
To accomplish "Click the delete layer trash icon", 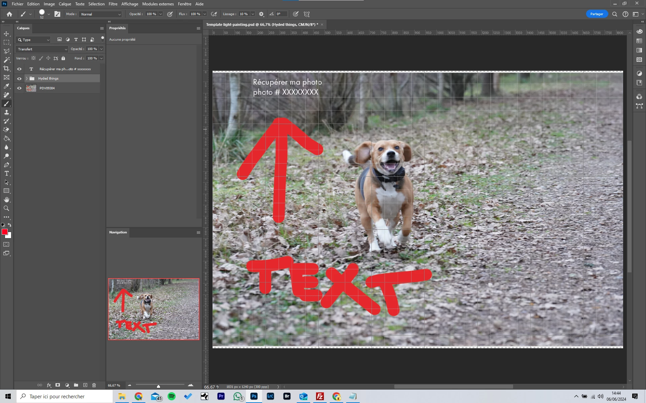I will tap(94, 385).
